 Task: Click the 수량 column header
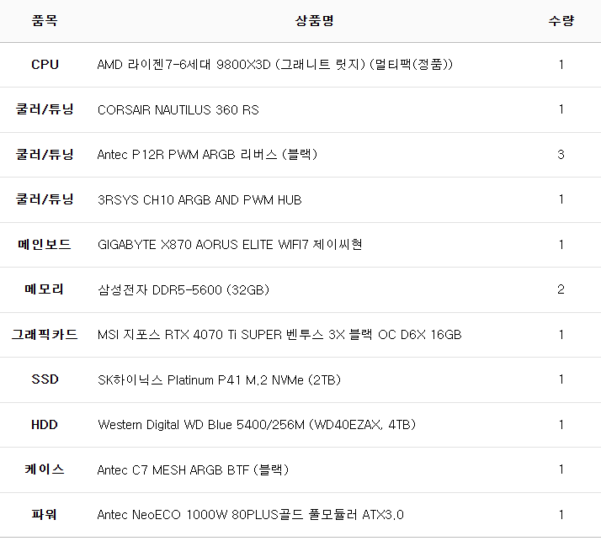click(x=561, y=20)
